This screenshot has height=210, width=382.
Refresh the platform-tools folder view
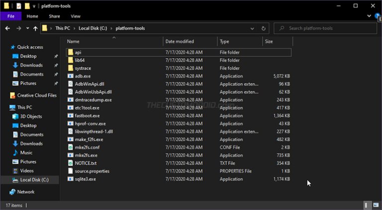pos(263,28)
